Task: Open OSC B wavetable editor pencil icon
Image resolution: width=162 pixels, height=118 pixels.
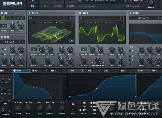Action: coord(123,26)
